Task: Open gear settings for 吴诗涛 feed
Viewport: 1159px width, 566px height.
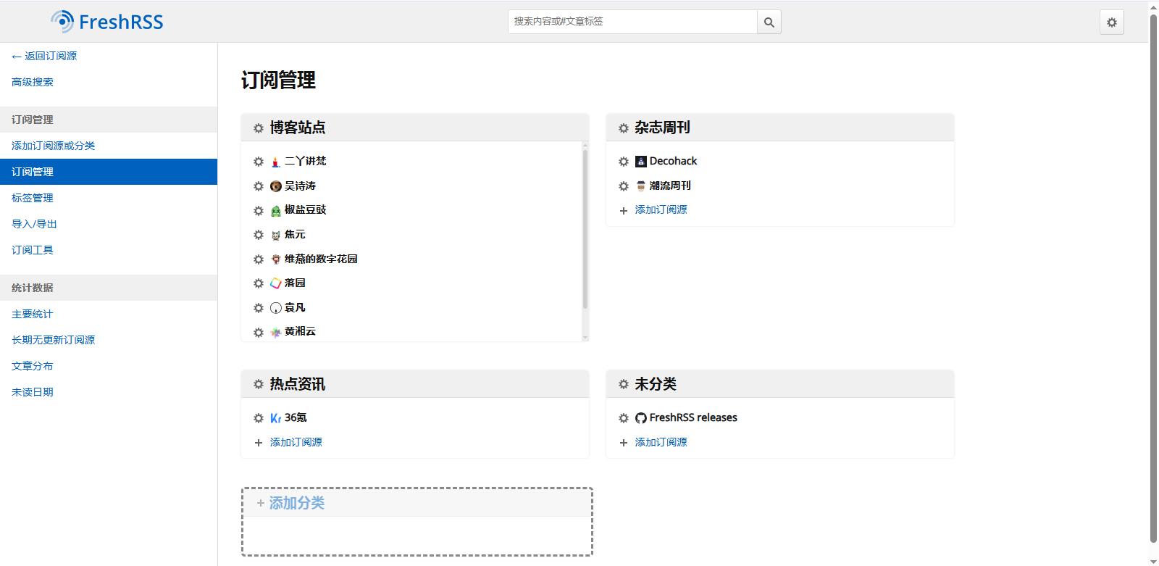Action: 259,186
